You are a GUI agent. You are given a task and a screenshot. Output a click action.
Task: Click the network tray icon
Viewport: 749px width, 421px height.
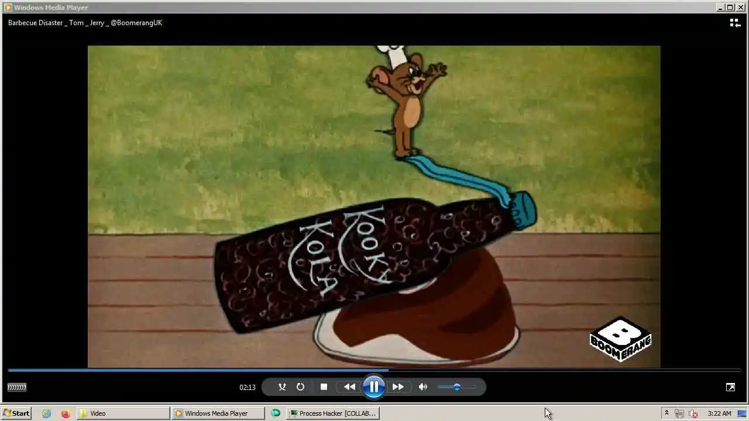tap(679, 413)
